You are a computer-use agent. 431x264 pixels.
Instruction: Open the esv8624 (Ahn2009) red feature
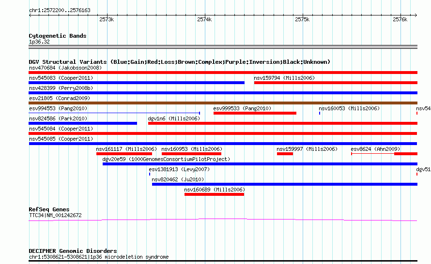(385, 154)
